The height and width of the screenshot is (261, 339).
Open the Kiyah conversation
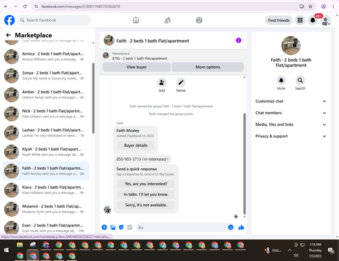45,152
